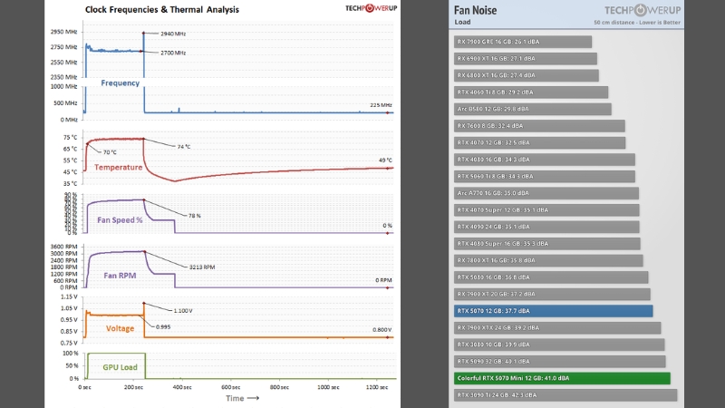
Task: Click the 2940 MHz peak frequency marker label
Action: pyautogui.click(x=173, y=34)
